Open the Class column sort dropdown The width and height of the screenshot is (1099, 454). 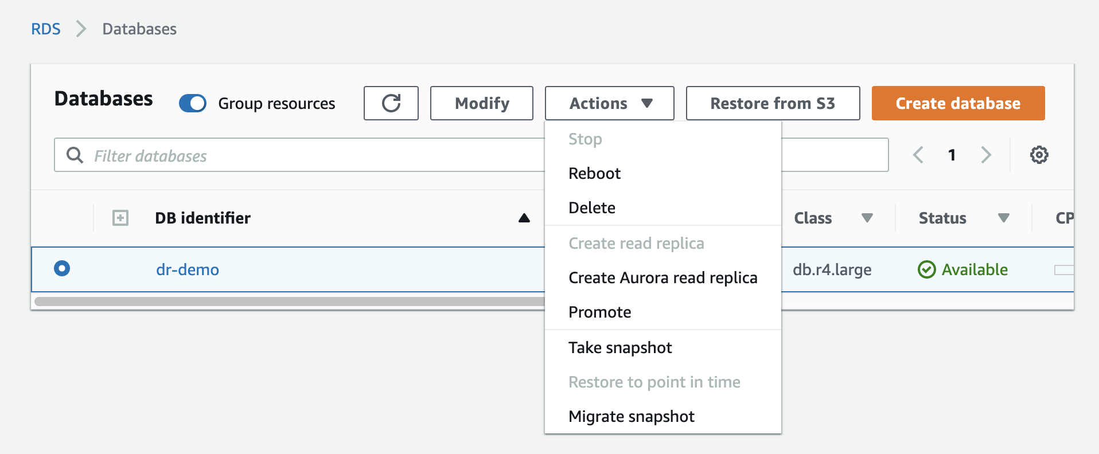(x=867, y=218)
